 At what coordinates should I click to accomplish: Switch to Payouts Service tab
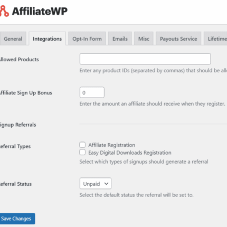(178, 39)
